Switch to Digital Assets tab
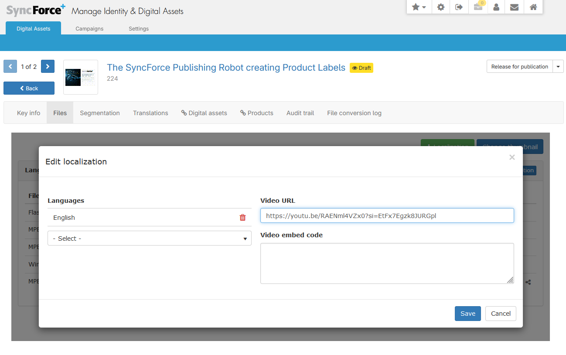This screenshot has width=566, height=355. (34, 28)
